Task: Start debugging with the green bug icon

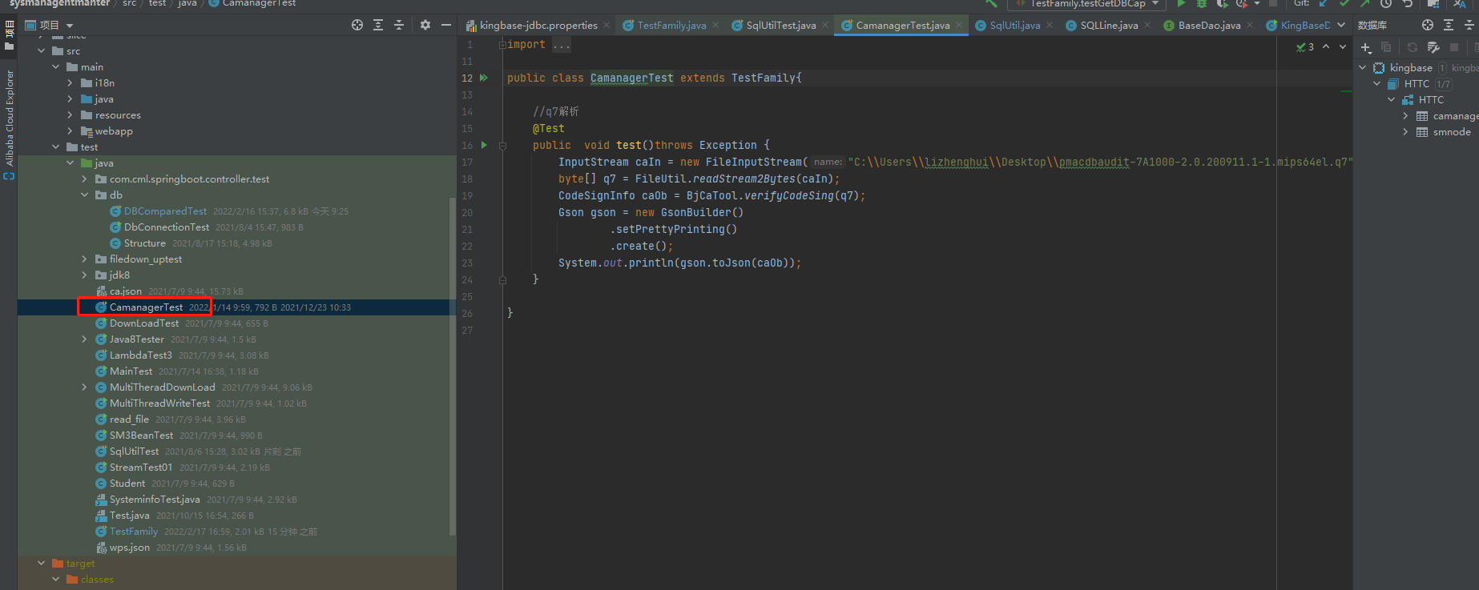Action: (x=1201, y=3)
